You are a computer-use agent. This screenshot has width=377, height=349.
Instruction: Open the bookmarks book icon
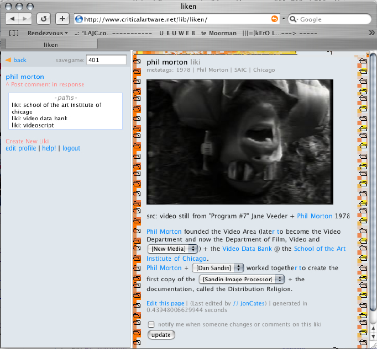(x=14, y=33)
